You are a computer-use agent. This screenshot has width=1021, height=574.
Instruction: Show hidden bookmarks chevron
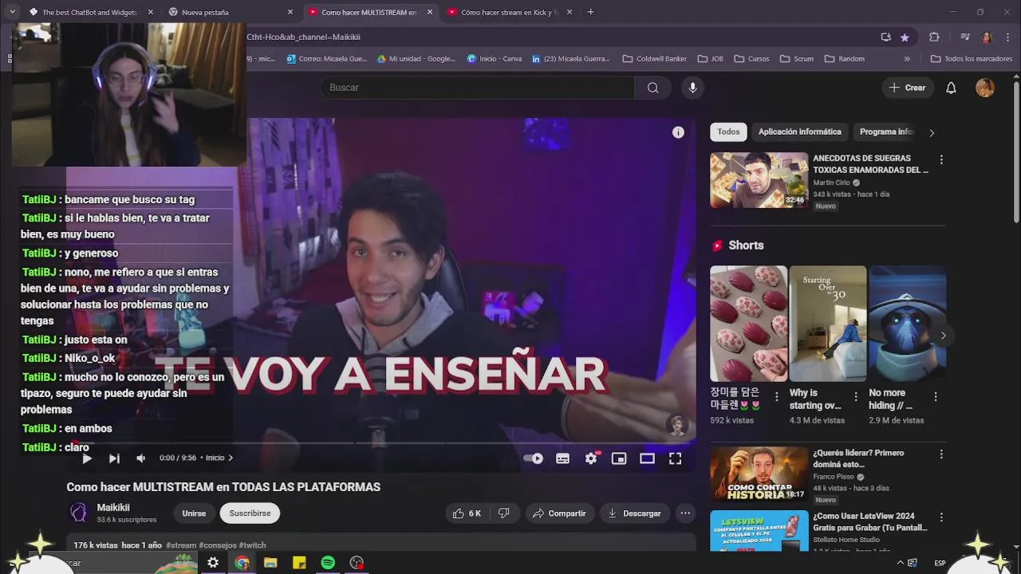907,59
